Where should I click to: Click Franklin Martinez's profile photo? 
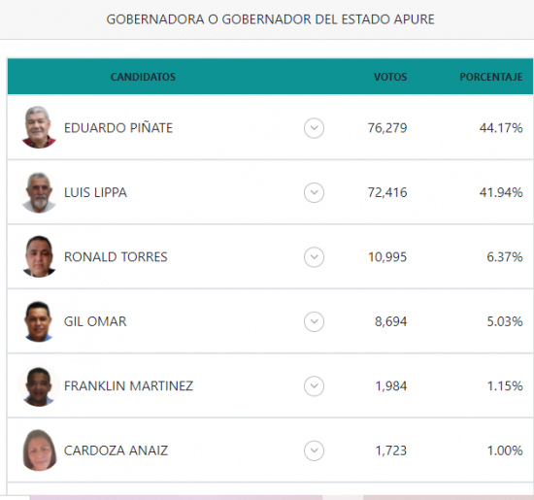point(39,386)
